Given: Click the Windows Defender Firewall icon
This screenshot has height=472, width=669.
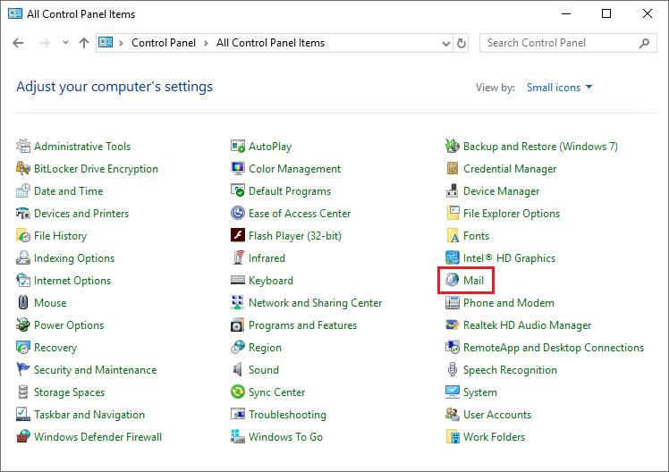Looking at the screenshot, I should [23, 437].
